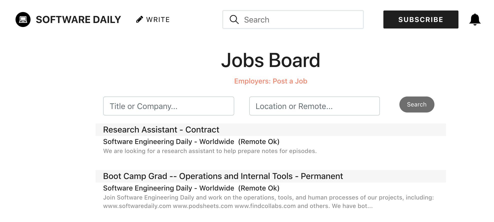Follow the Employers: Post a Job link
Viewport: 494px width, 222px height.
click(x=271, y=81)
